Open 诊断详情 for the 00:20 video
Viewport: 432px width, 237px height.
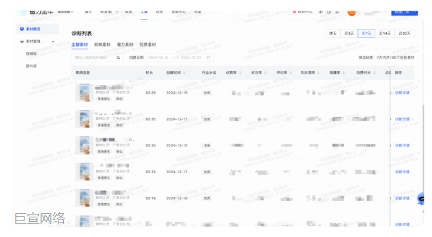click(402, 145)
